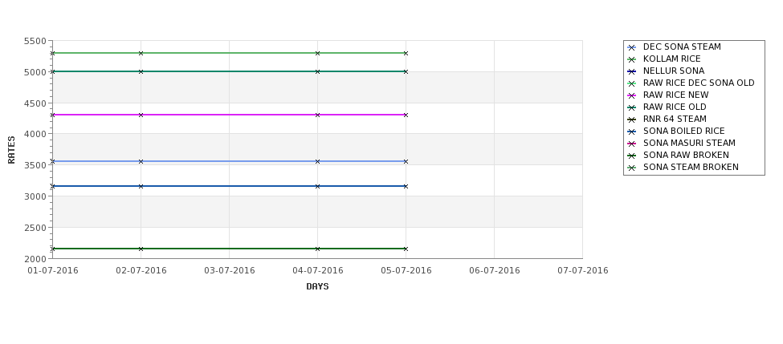Select the SONA BOILED RICE legend label
This screenshot has height=344, width=783.
tap(683, 131)
